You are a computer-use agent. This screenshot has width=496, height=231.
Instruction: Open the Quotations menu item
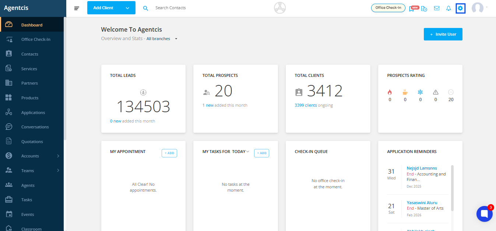pyautogui.click(x=32, y=141)
